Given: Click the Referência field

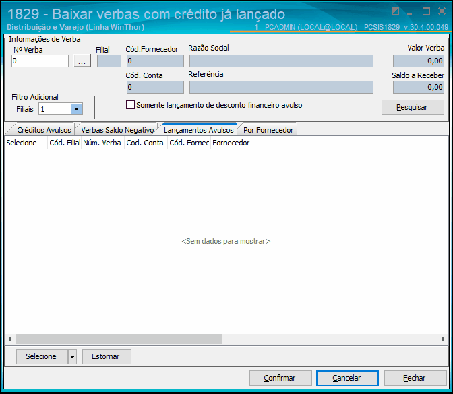Looking at the screenshot, I should click(281, 87).
